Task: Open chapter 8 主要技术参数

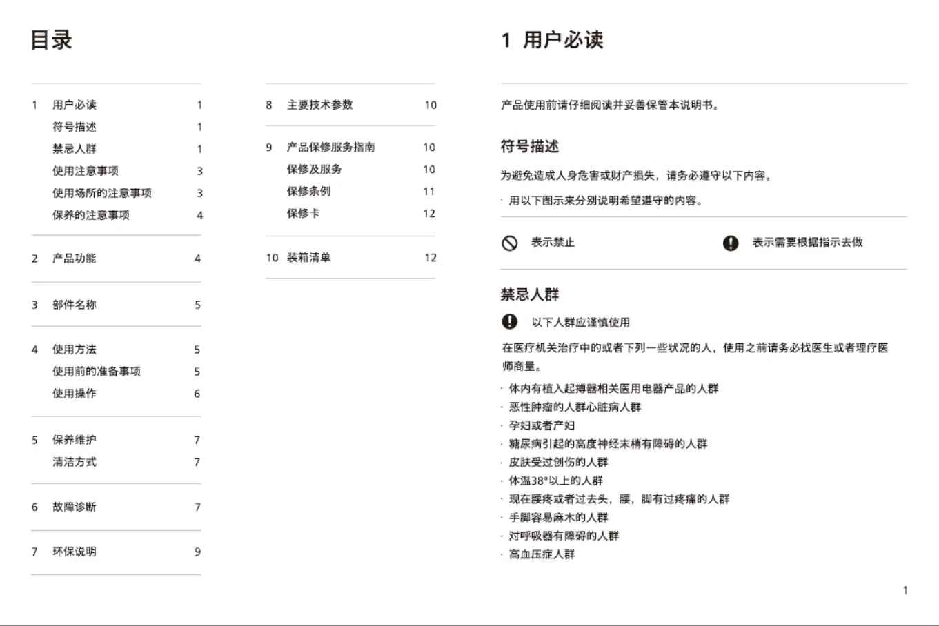Action: point(320,105)
